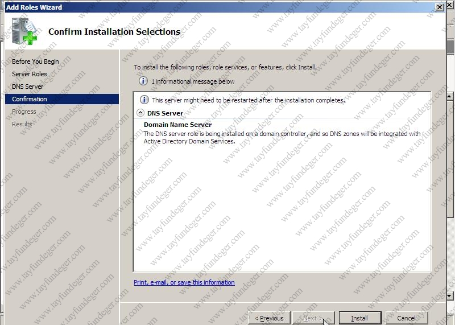Close the Add Roles Wizard window
Image resolution: width=455 pixels, height=325 pixels.
coord(440,7)
